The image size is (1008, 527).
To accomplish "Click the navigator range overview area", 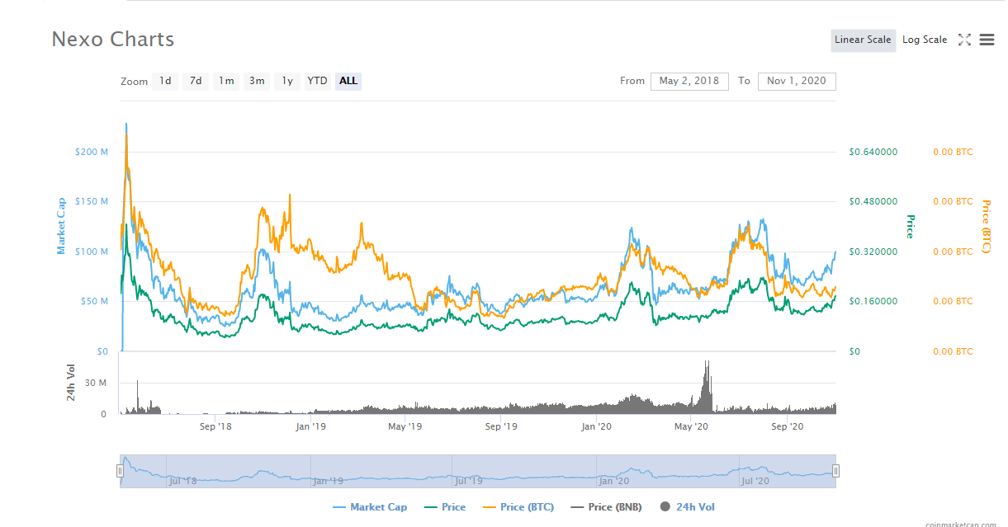I will point(478,471).
